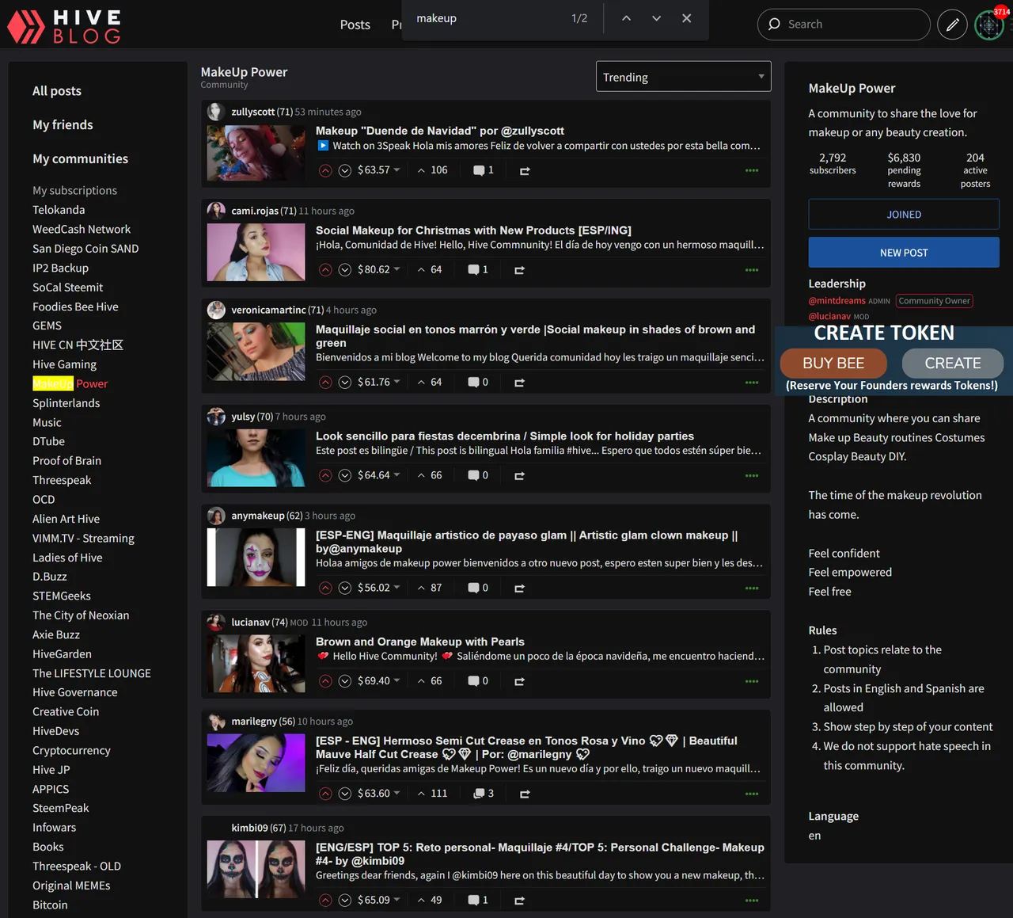This screenshot has width=1013, height=918.
Task: Downvote the veronicamartinc social makeup post
Action: (x=345, y=383)
